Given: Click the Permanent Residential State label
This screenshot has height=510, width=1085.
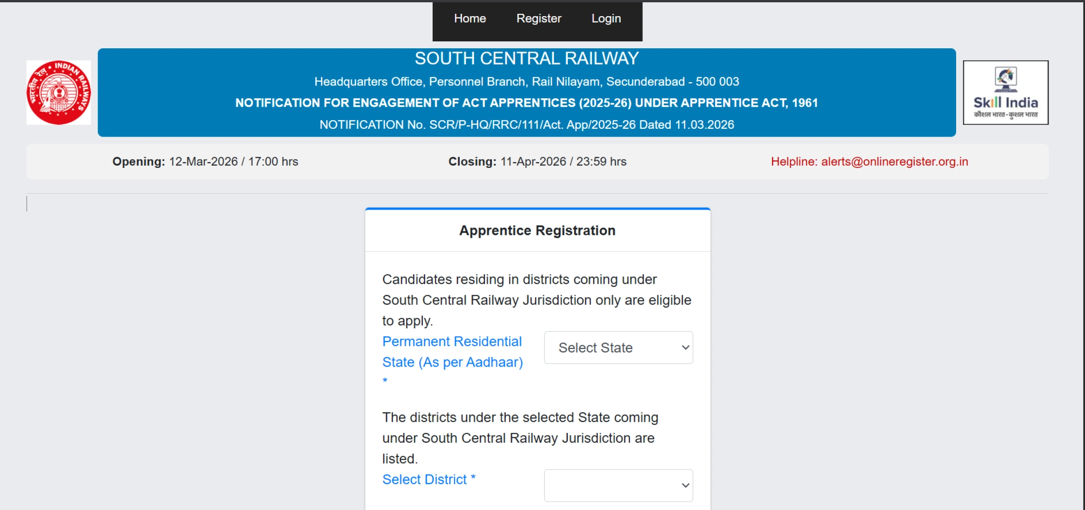Looking at the screenshot, I should 452,352.
